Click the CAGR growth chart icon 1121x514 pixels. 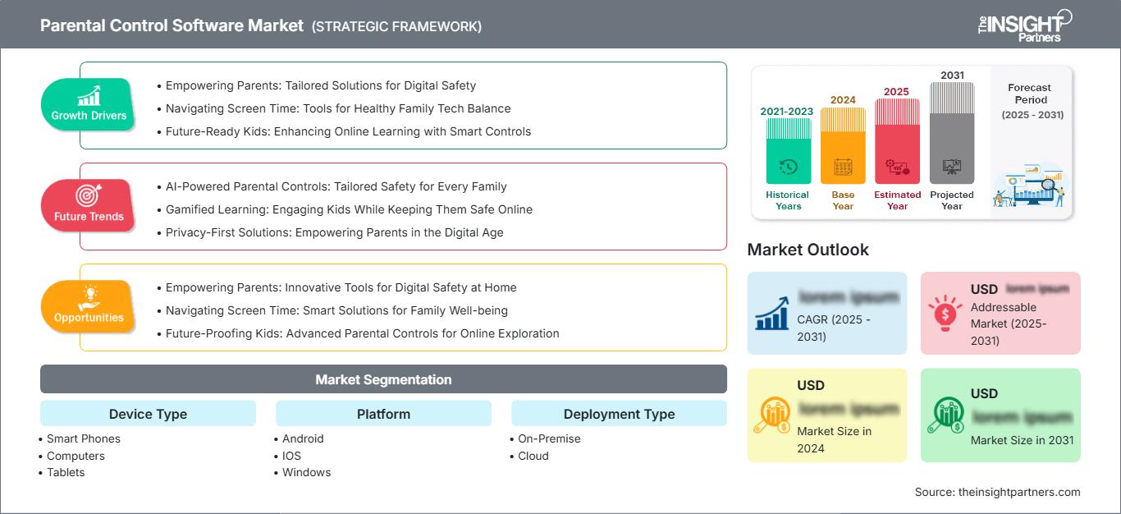click(771, 312)
